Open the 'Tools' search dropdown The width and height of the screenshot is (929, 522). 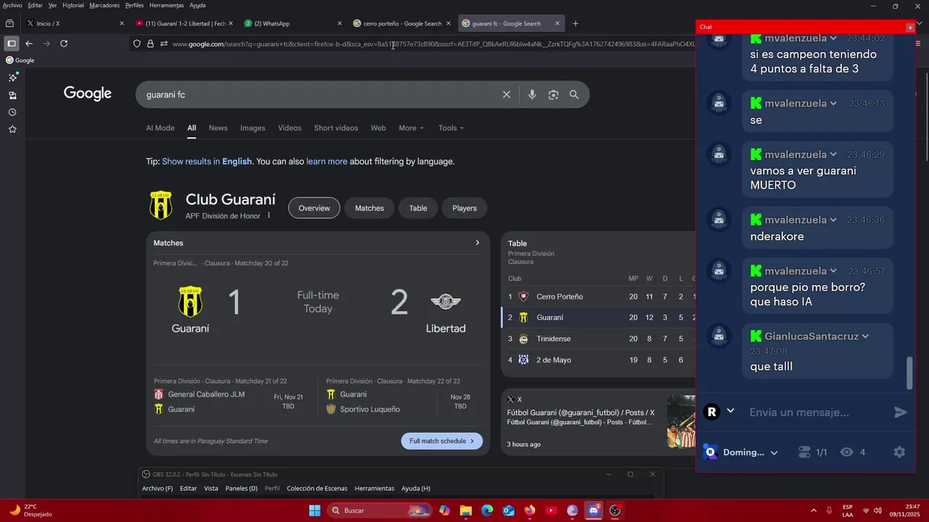tap(451, 128)
